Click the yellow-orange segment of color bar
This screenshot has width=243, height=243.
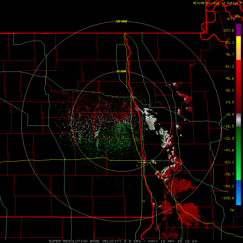point(238,48)
